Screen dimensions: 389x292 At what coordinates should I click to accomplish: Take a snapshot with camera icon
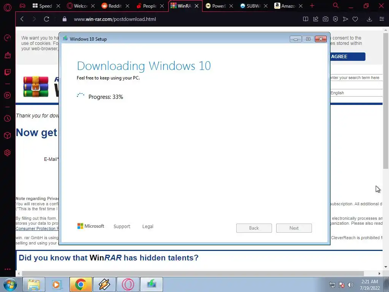click(326, 19)
